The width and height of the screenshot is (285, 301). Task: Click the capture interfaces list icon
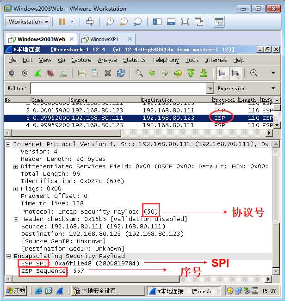coord(12,73)
